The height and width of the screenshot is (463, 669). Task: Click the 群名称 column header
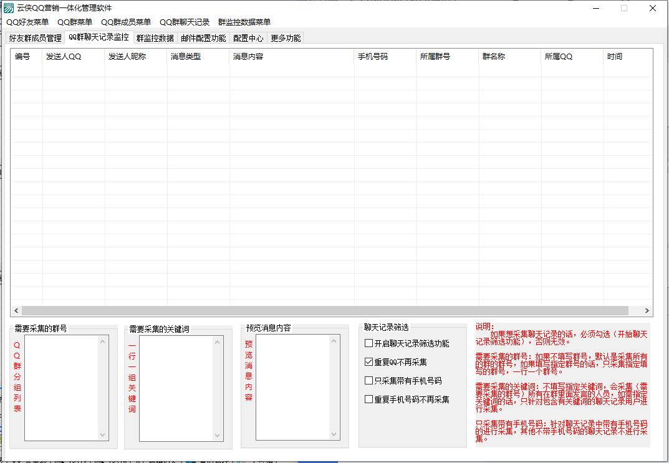pos(509,56)
